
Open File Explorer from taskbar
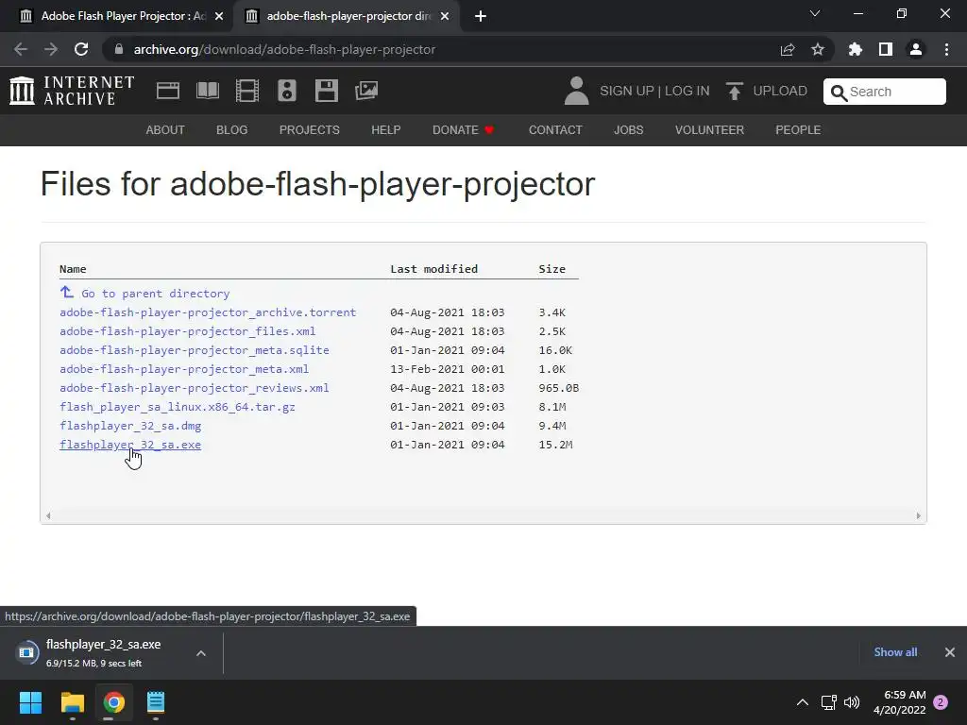click(72, 702)
